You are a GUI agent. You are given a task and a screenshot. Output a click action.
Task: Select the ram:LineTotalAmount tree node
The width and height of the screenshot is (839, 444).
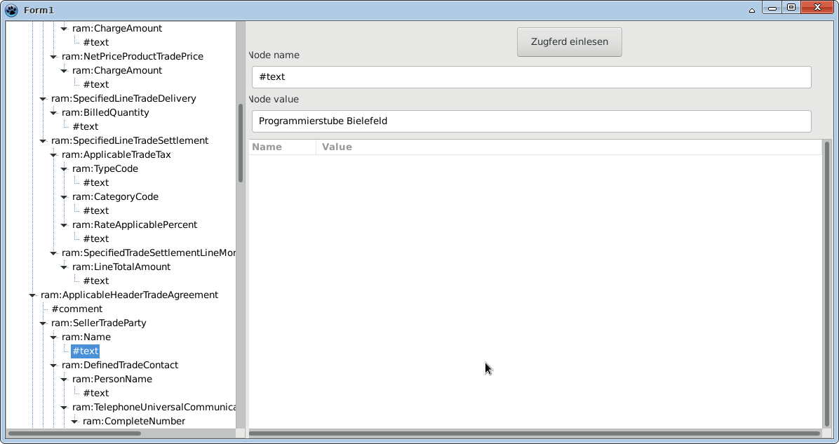coord(121,267)
